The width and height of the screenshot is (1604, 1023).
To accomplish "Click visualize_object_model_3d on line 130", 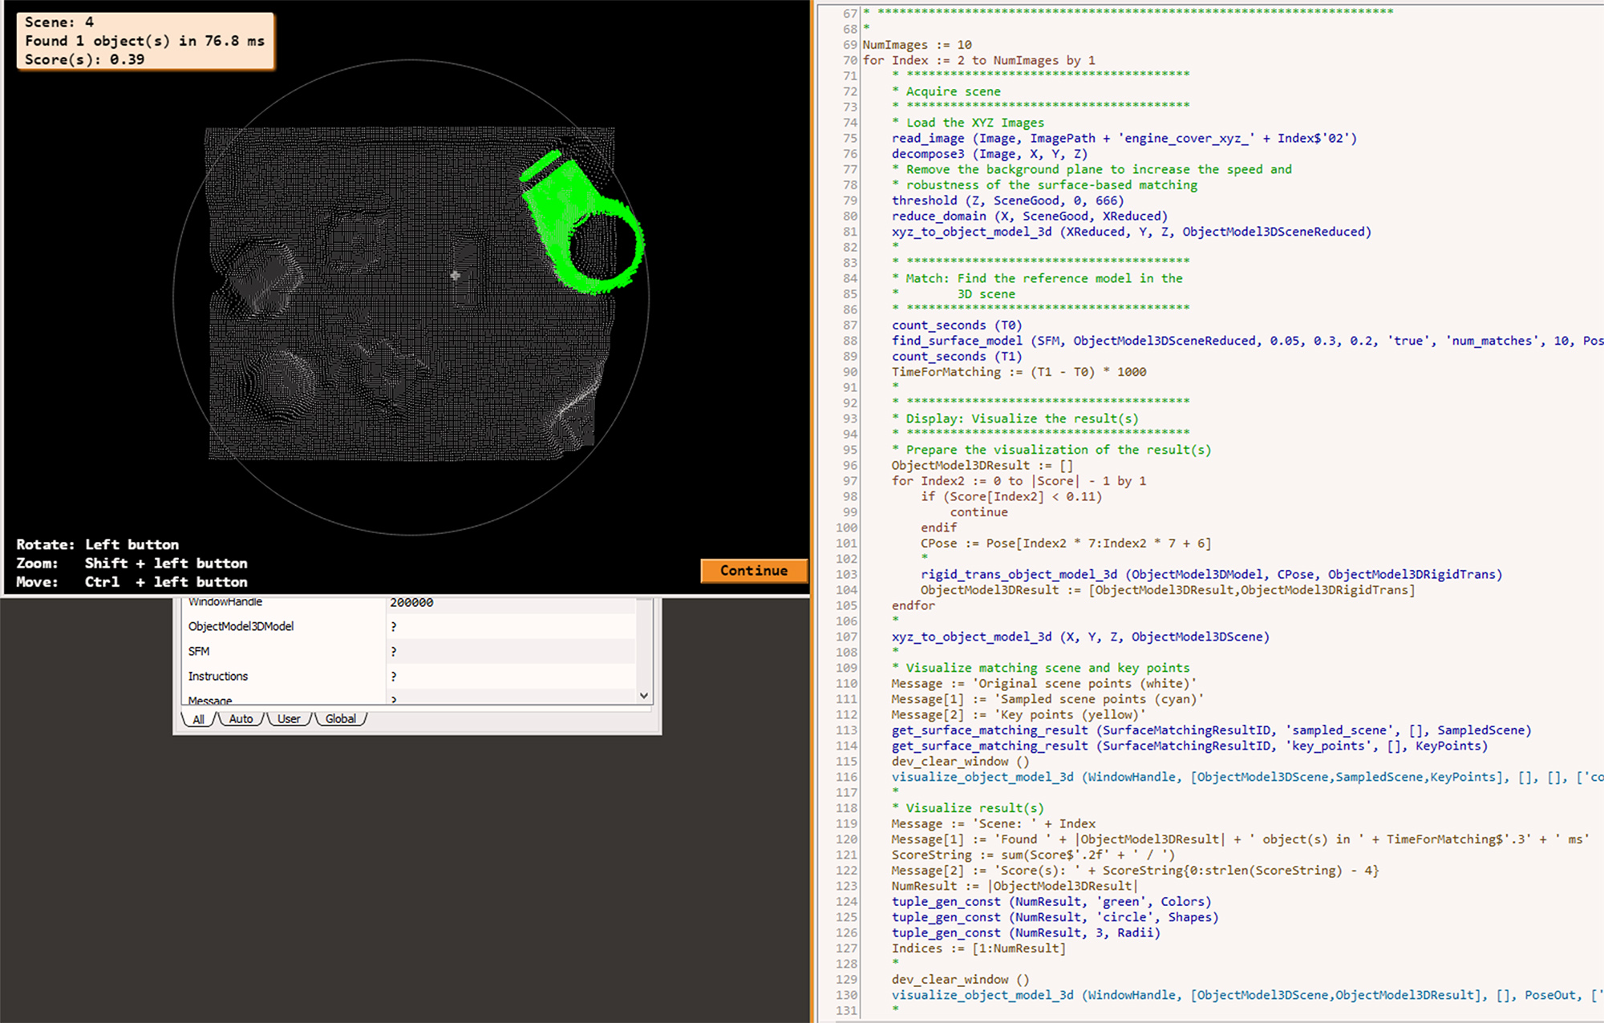I will coord(1247,995).
